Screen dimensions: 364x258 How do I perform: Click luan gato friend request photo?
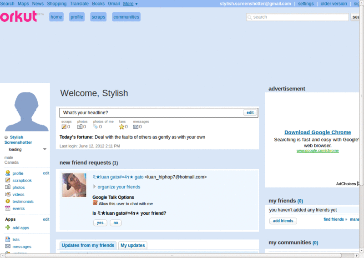pyautogui.click(x=74, y=185)
